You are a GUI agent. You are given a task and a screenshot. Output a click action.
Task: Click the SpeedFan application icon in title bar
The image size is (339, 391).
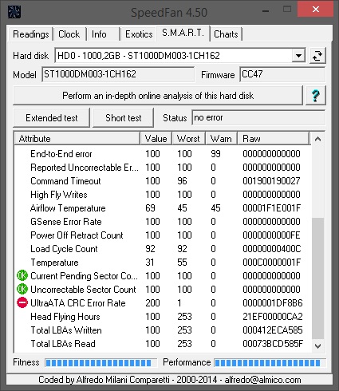point(14,12)
